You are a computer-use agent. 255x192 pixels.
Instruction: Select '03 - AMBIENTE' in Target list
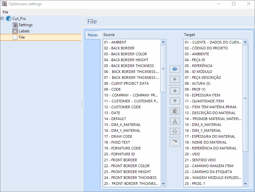tap(213, 54)
